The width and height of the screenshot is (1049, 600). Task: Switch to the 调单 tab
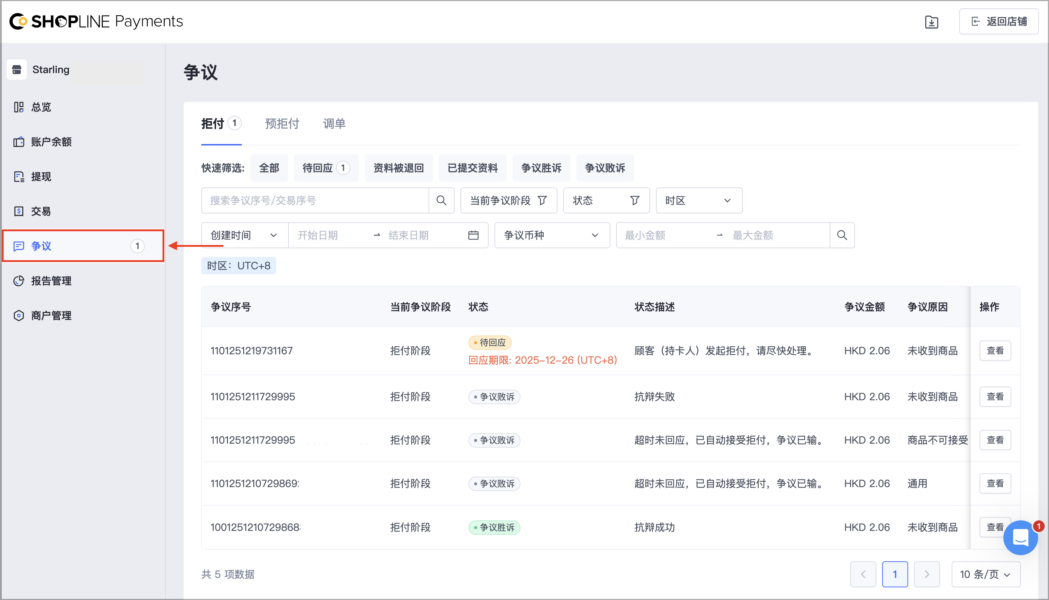(334, 124)
